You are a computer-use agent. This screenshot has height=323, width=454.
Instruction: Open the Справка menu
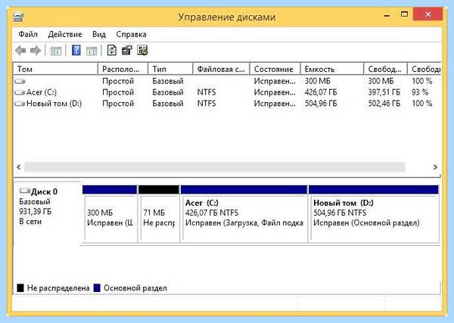[131, 35]
